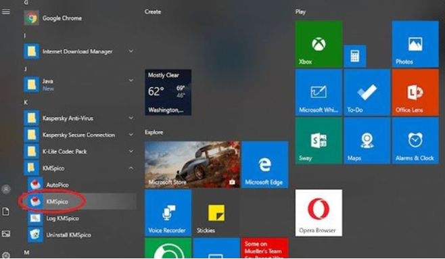This screenshot has width=445, height=259.
Task: Expand the Kaspersky Anti-Virus chevron
Action: click(131, 118)
